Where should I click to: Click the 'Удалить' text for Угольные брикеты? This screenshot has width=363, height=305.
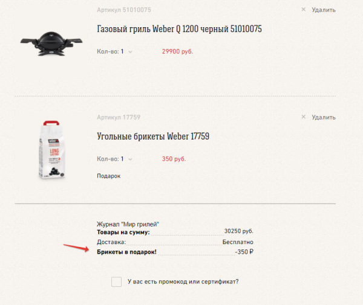pos(323,117)
